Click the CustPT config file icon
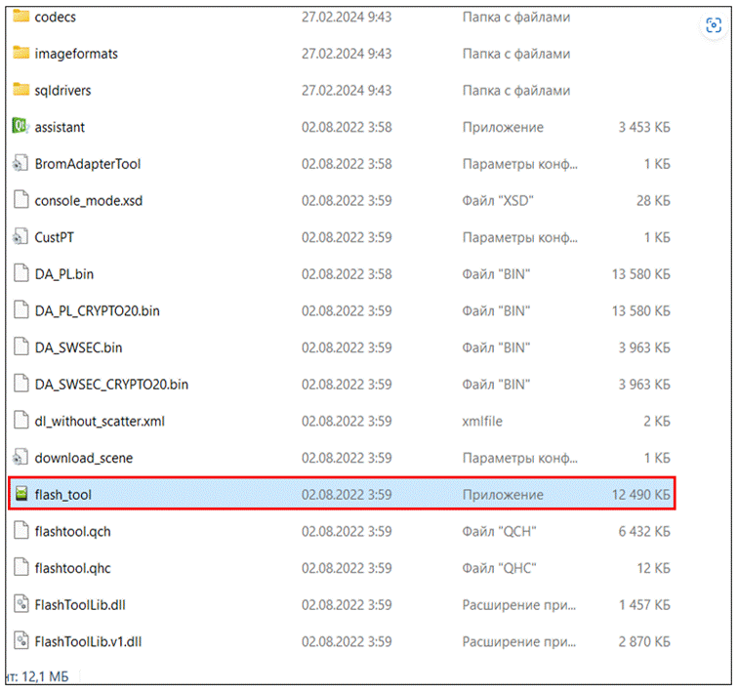Screen dimensions: 738x693 20,236
